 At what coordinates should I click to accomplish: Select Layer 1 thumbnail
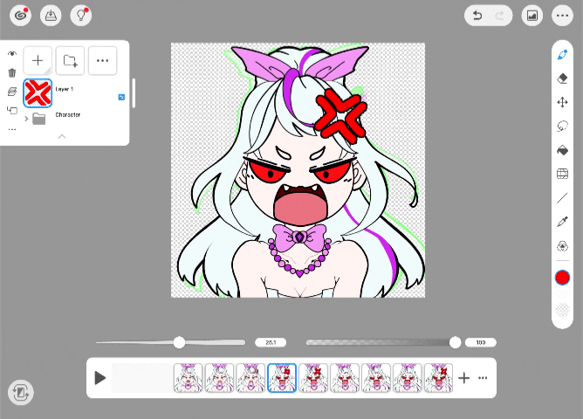coord(38,93)
